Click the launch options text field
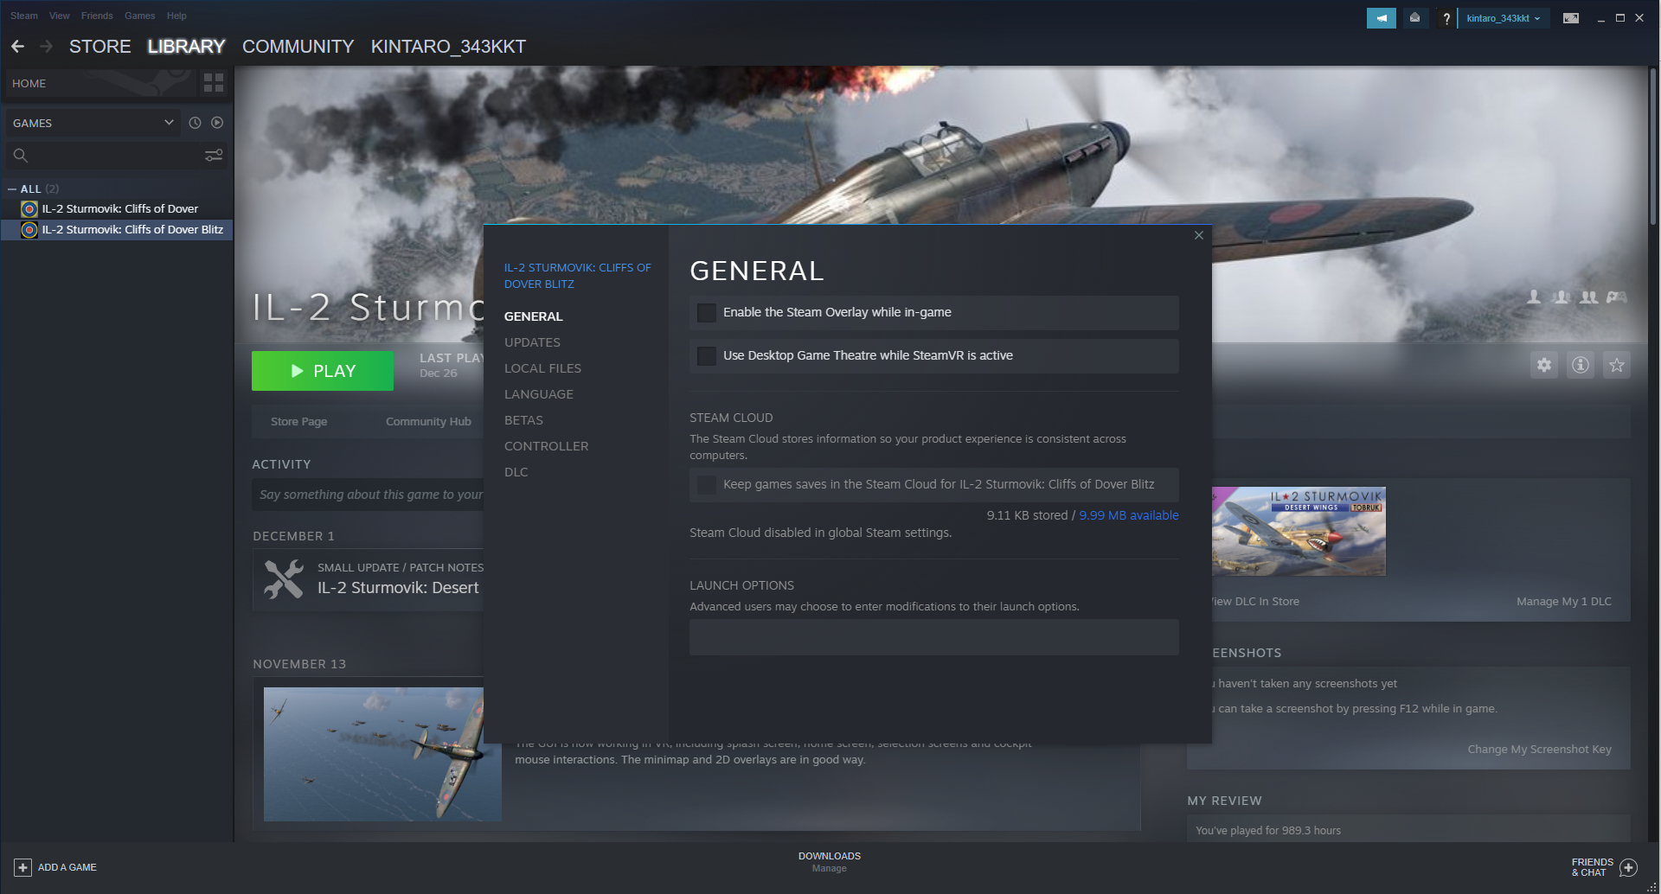Image resolution: width=1661 pixels, height=894 pixels. 934,637
